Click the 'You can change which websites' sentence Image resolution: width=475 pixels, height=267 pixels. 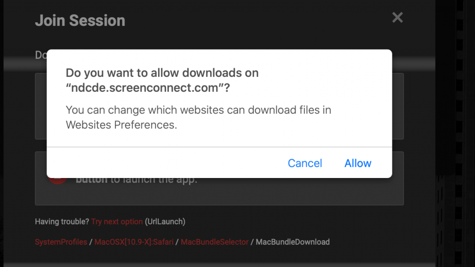198,110
